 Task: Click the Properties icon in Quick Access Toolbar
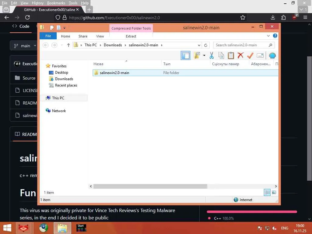click(x=52, y=28)
